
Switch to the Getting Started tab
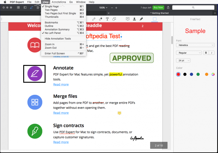point(160,13)
